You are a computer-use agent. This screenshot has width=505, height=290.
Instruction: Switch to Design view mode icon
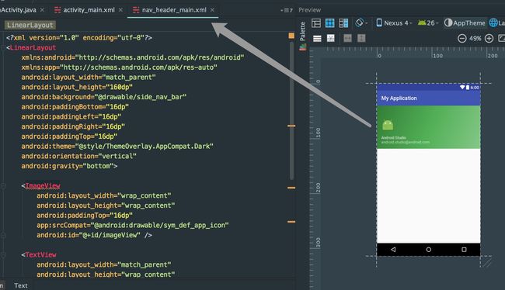click(x=316, y=23)
